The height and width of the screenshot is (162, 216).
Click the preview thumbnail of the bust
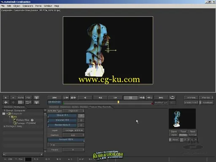pos(182,119)
